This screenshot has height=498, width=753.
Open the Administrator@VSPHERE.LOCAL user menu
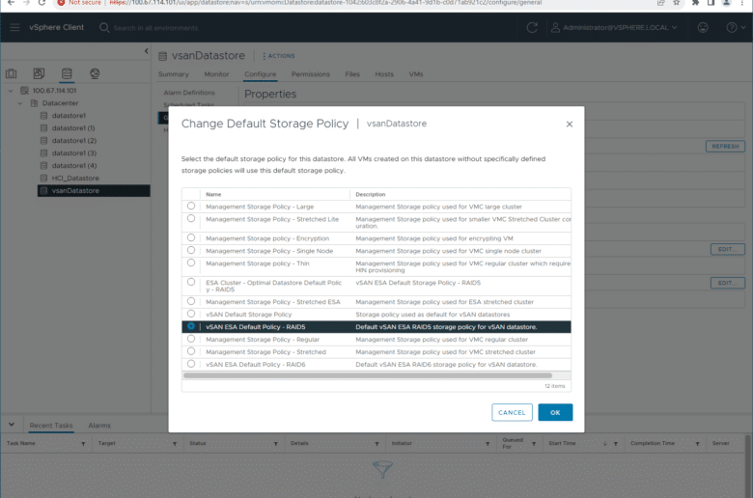click(x=614, y=27)
